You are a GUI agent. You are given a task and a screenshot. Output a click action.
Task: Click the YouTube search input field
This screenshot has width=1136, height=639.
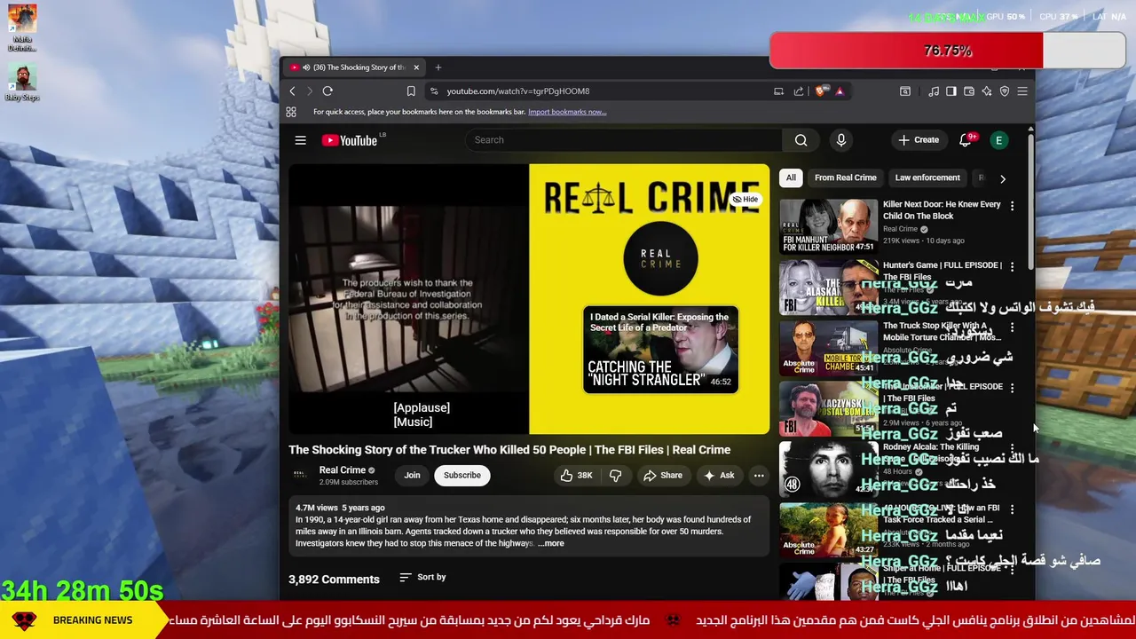pos(623,140)
